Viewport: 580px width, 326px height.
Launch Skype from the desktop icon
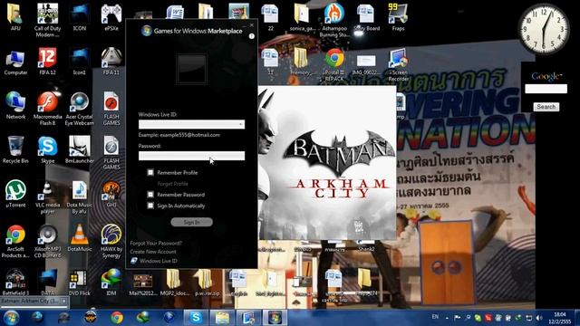[47, 149]
